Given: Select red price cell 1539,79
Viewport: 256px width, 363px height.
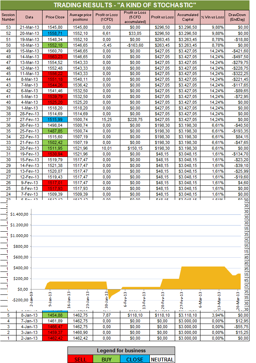Looking at the screenshot, I should 55,96.
